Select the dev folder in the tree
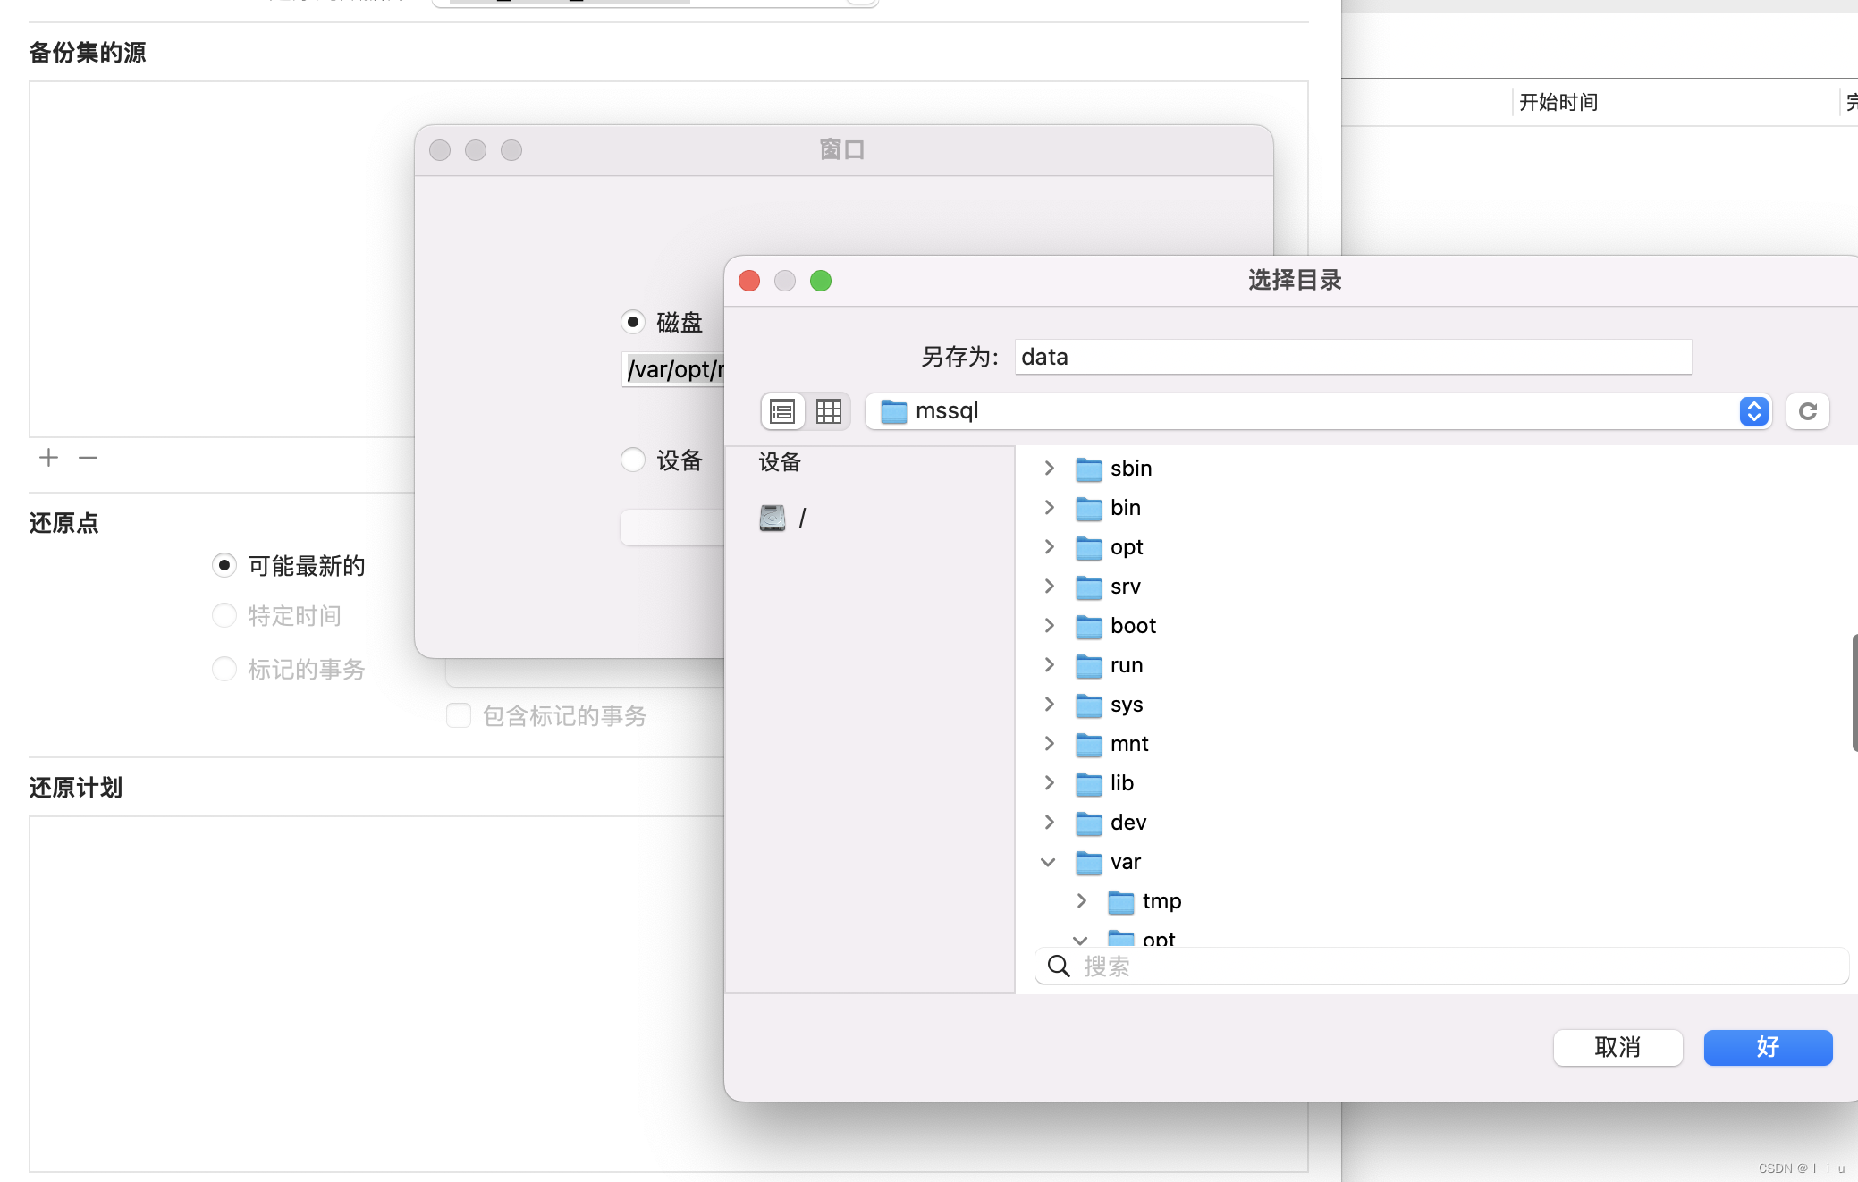Screen dimensions: 1858x1182 [x=1128, y=823]
